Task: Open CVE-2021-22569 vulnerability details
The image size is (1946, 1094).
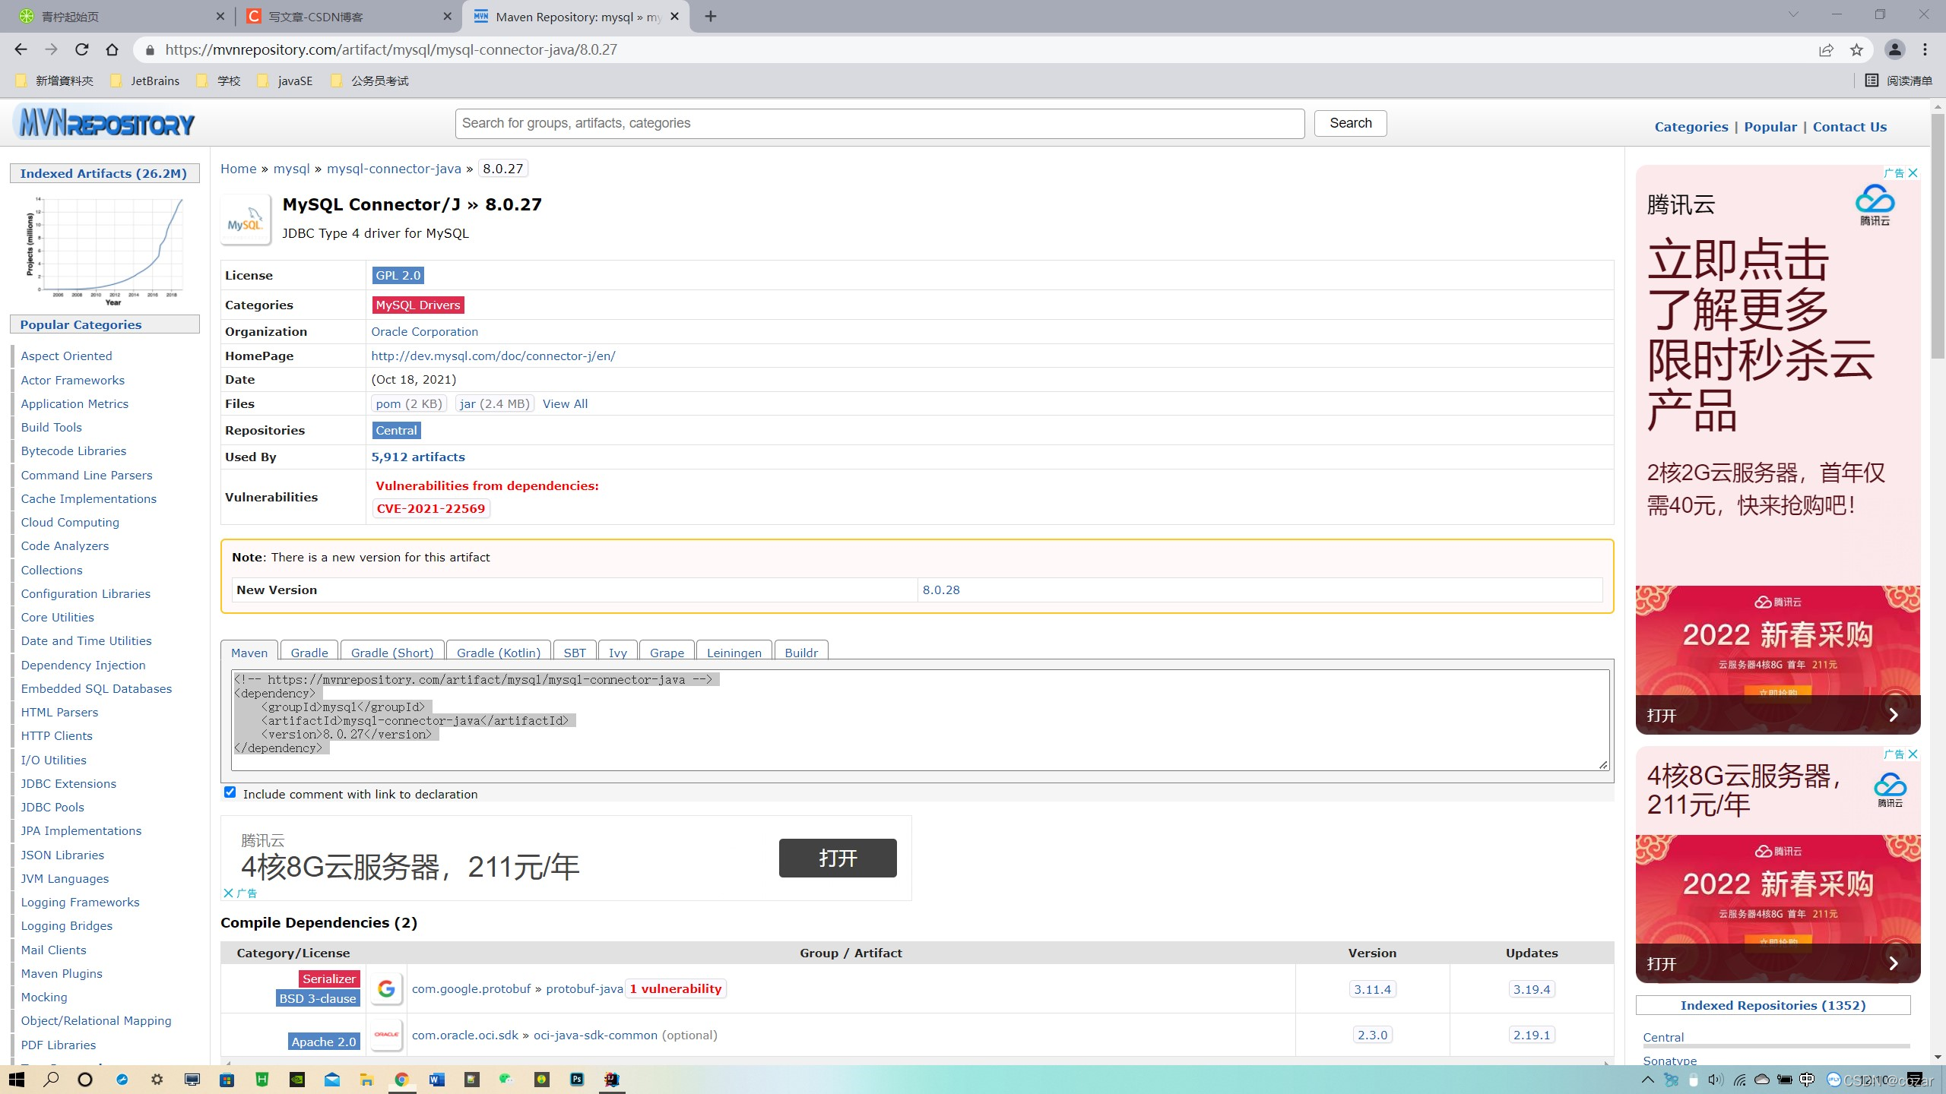Action: [x=431, y=508]
